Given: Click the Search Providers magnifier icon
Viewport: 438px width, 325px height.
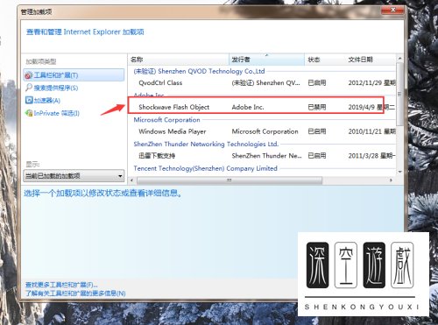Looking at the screenshot, I should tap(29, 88).
